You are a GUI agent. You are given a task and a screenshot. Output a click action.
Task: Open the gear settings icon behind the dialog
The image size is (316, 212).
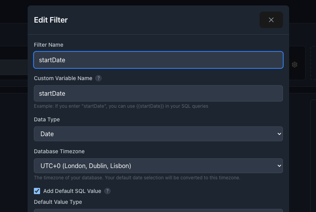295,65
